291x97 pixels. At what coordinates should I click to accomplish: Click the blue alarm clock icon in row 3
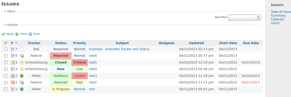(x=13, y=76)
